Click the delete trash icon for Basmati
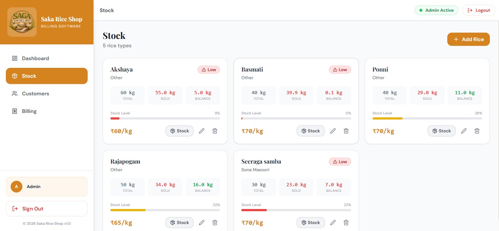This screenshot has height=231, width=499. (346, 131)
